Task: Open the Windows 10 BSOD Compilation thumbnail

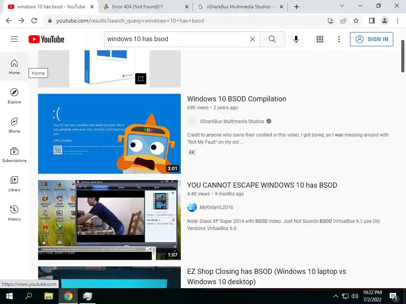Action: [x=109, y=134]
